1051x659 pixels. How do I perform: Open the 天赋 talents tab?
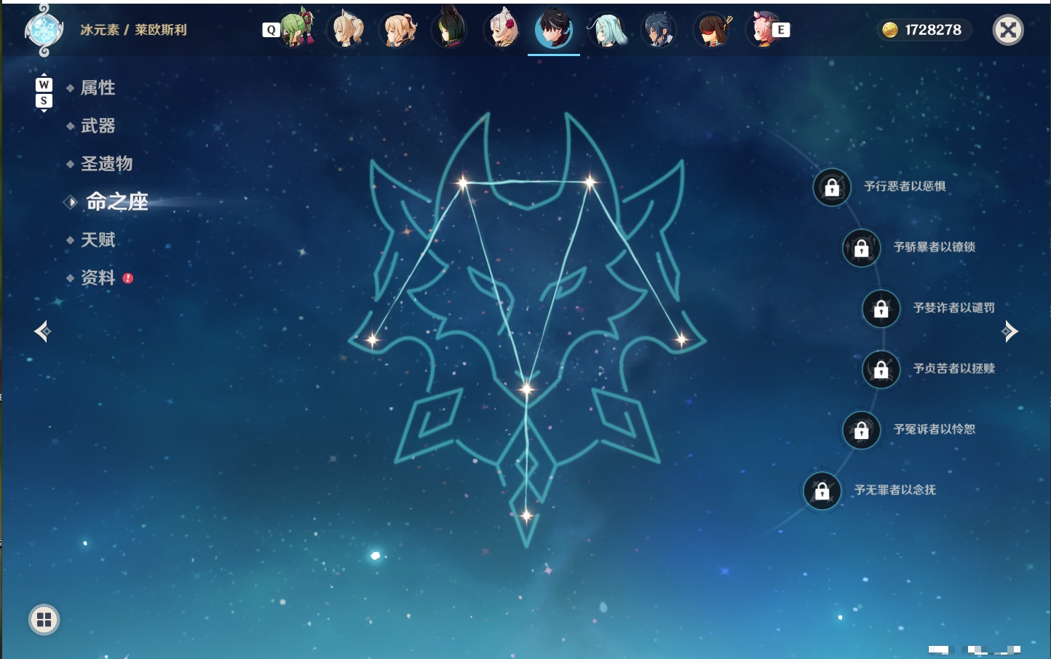(98, 240)
